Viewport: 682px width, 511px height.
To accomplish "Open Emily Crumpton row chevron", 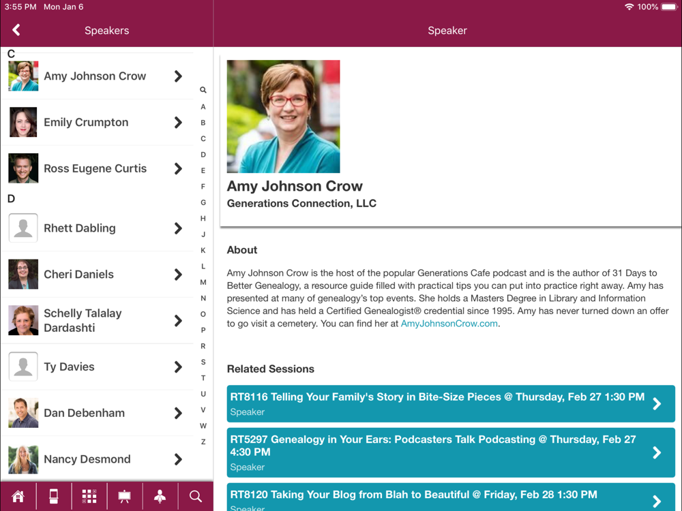I will tap(178, 122).
